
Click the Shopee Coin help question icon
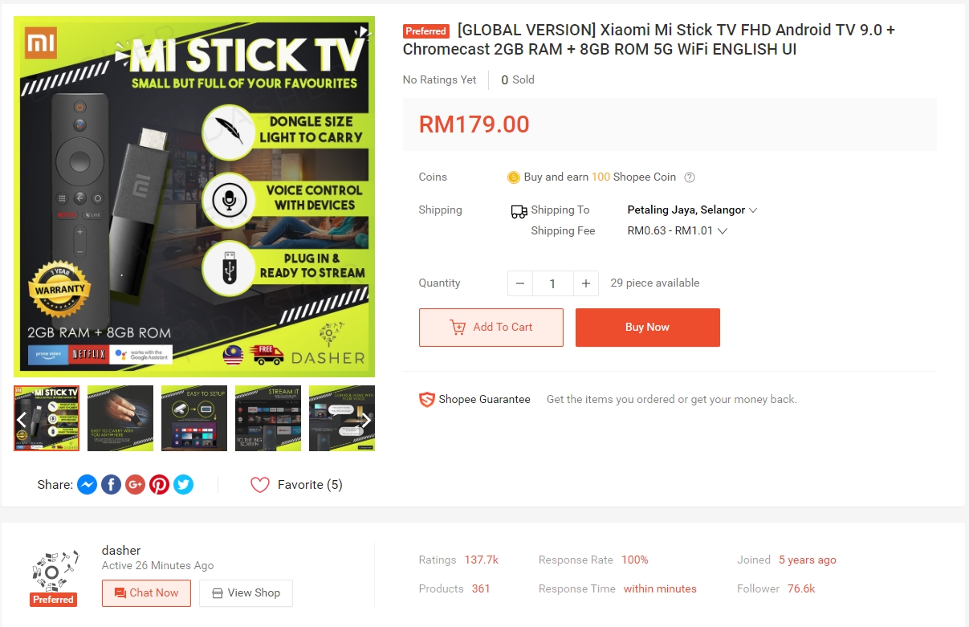[x=689, y=177]
